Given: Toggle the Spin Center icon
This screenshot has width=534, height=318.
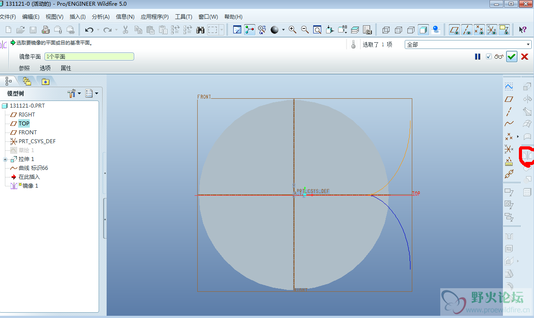Looking at the screenshot, I should (250, 30).
